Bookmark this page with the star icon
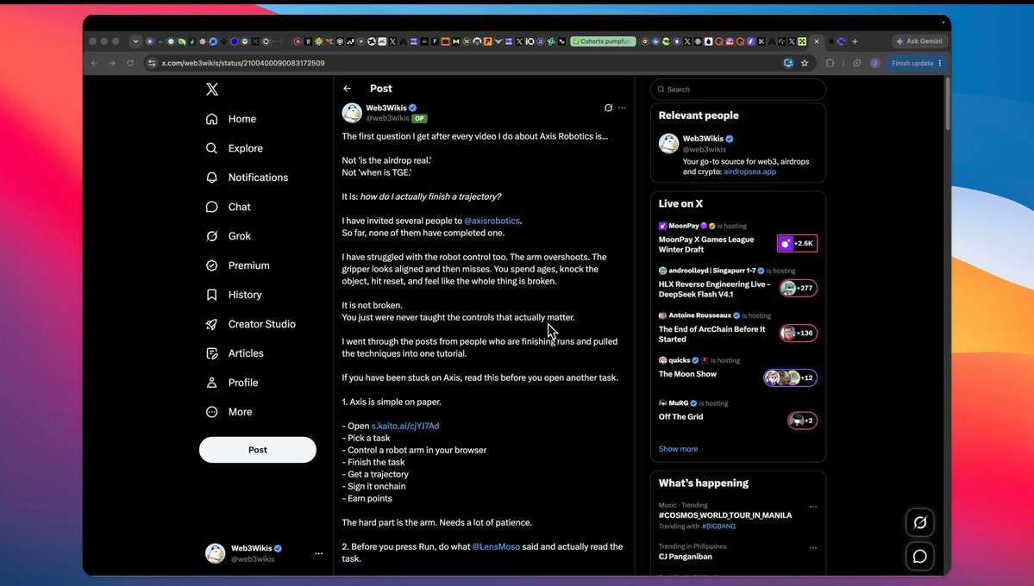 805,63
